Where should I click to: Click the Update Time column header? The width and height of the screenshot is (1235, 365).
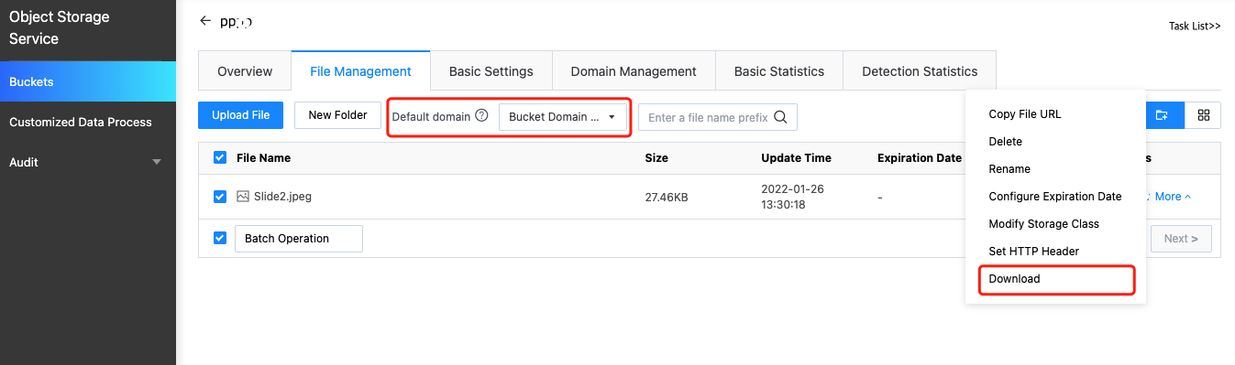(796, 158)
